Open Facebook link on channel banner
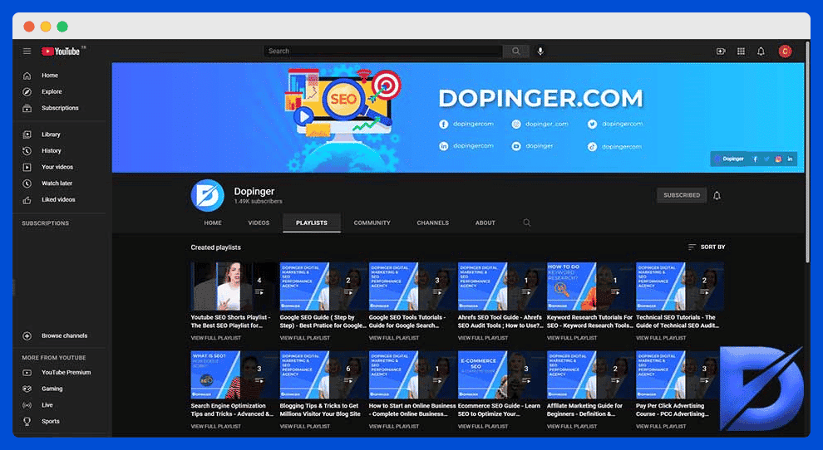This screenshot has height=450, width=823. click(x=755, y=159)
